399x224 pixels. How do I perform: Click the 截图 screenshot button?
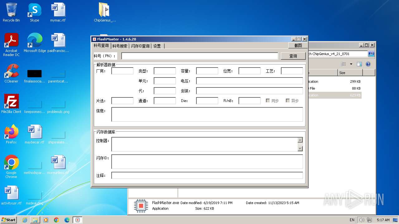click(x=298, y=45)
